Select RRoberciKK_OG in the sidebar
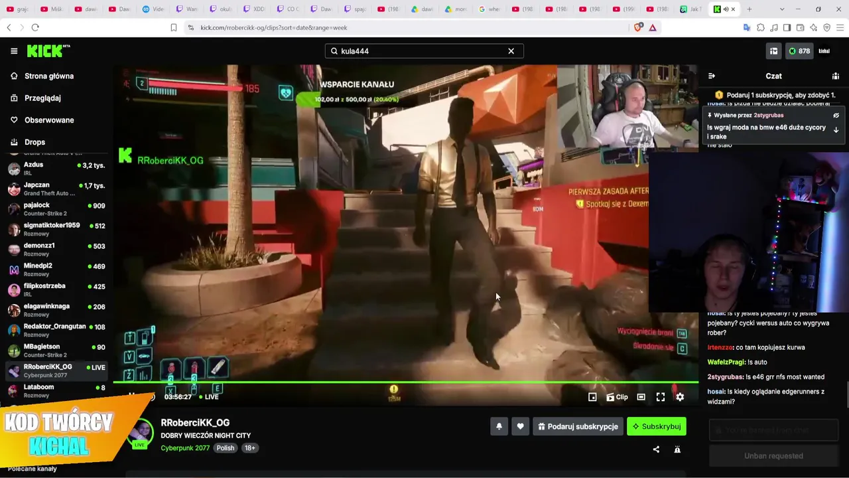 point(56,371)
